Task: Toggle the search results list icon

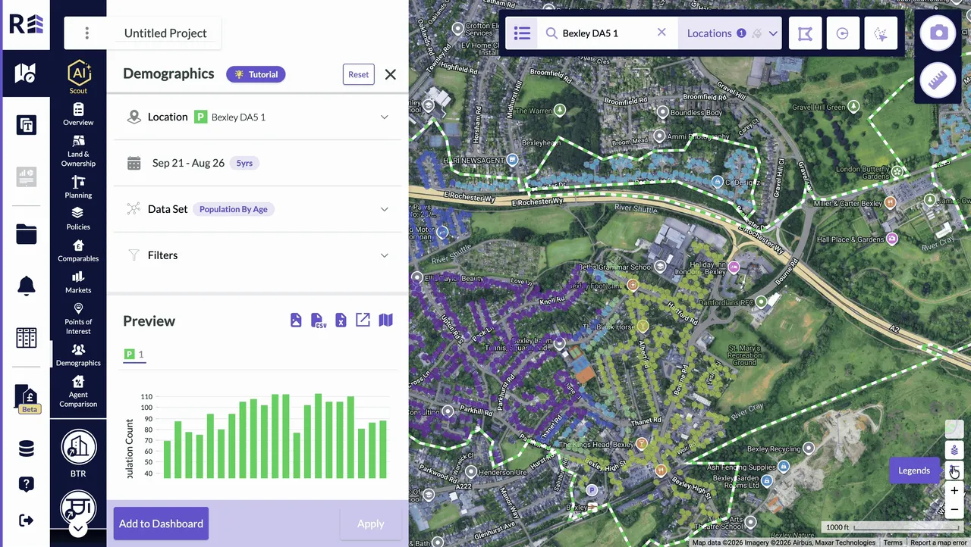Action: point(521,33)
